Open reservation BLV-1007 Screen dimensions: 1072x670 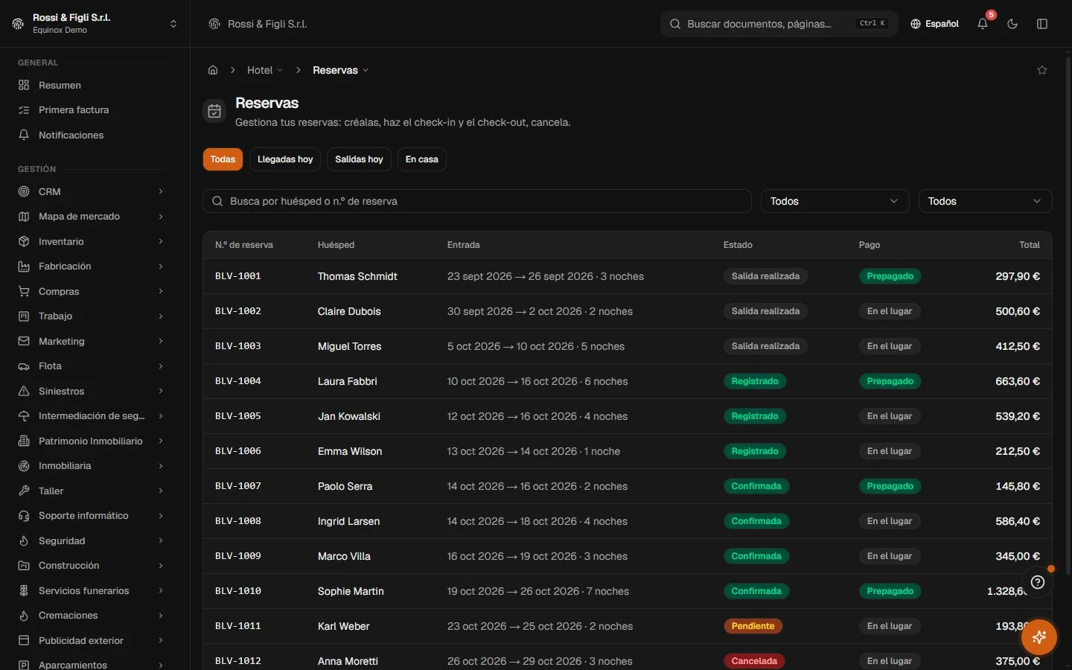238,486
